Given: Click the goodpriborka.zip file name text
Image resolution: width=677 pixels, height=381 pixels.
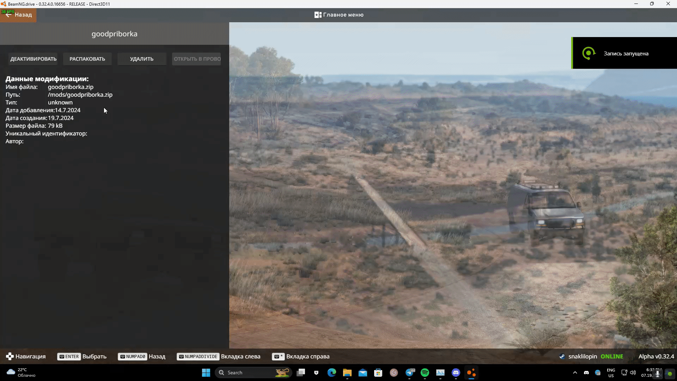Looking at the screenshot, I should 71,87.
